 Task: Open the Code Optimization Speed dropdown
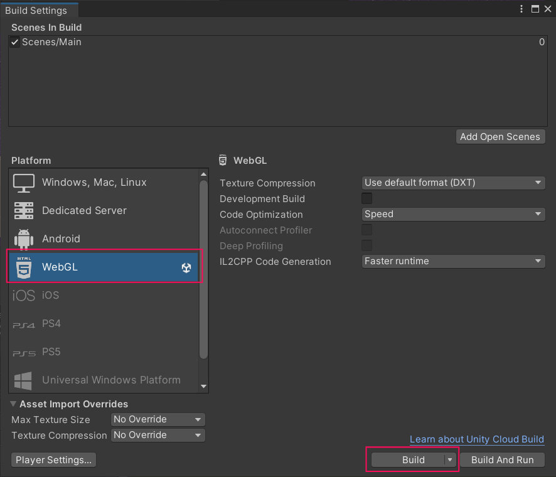(x=453, y=214)
